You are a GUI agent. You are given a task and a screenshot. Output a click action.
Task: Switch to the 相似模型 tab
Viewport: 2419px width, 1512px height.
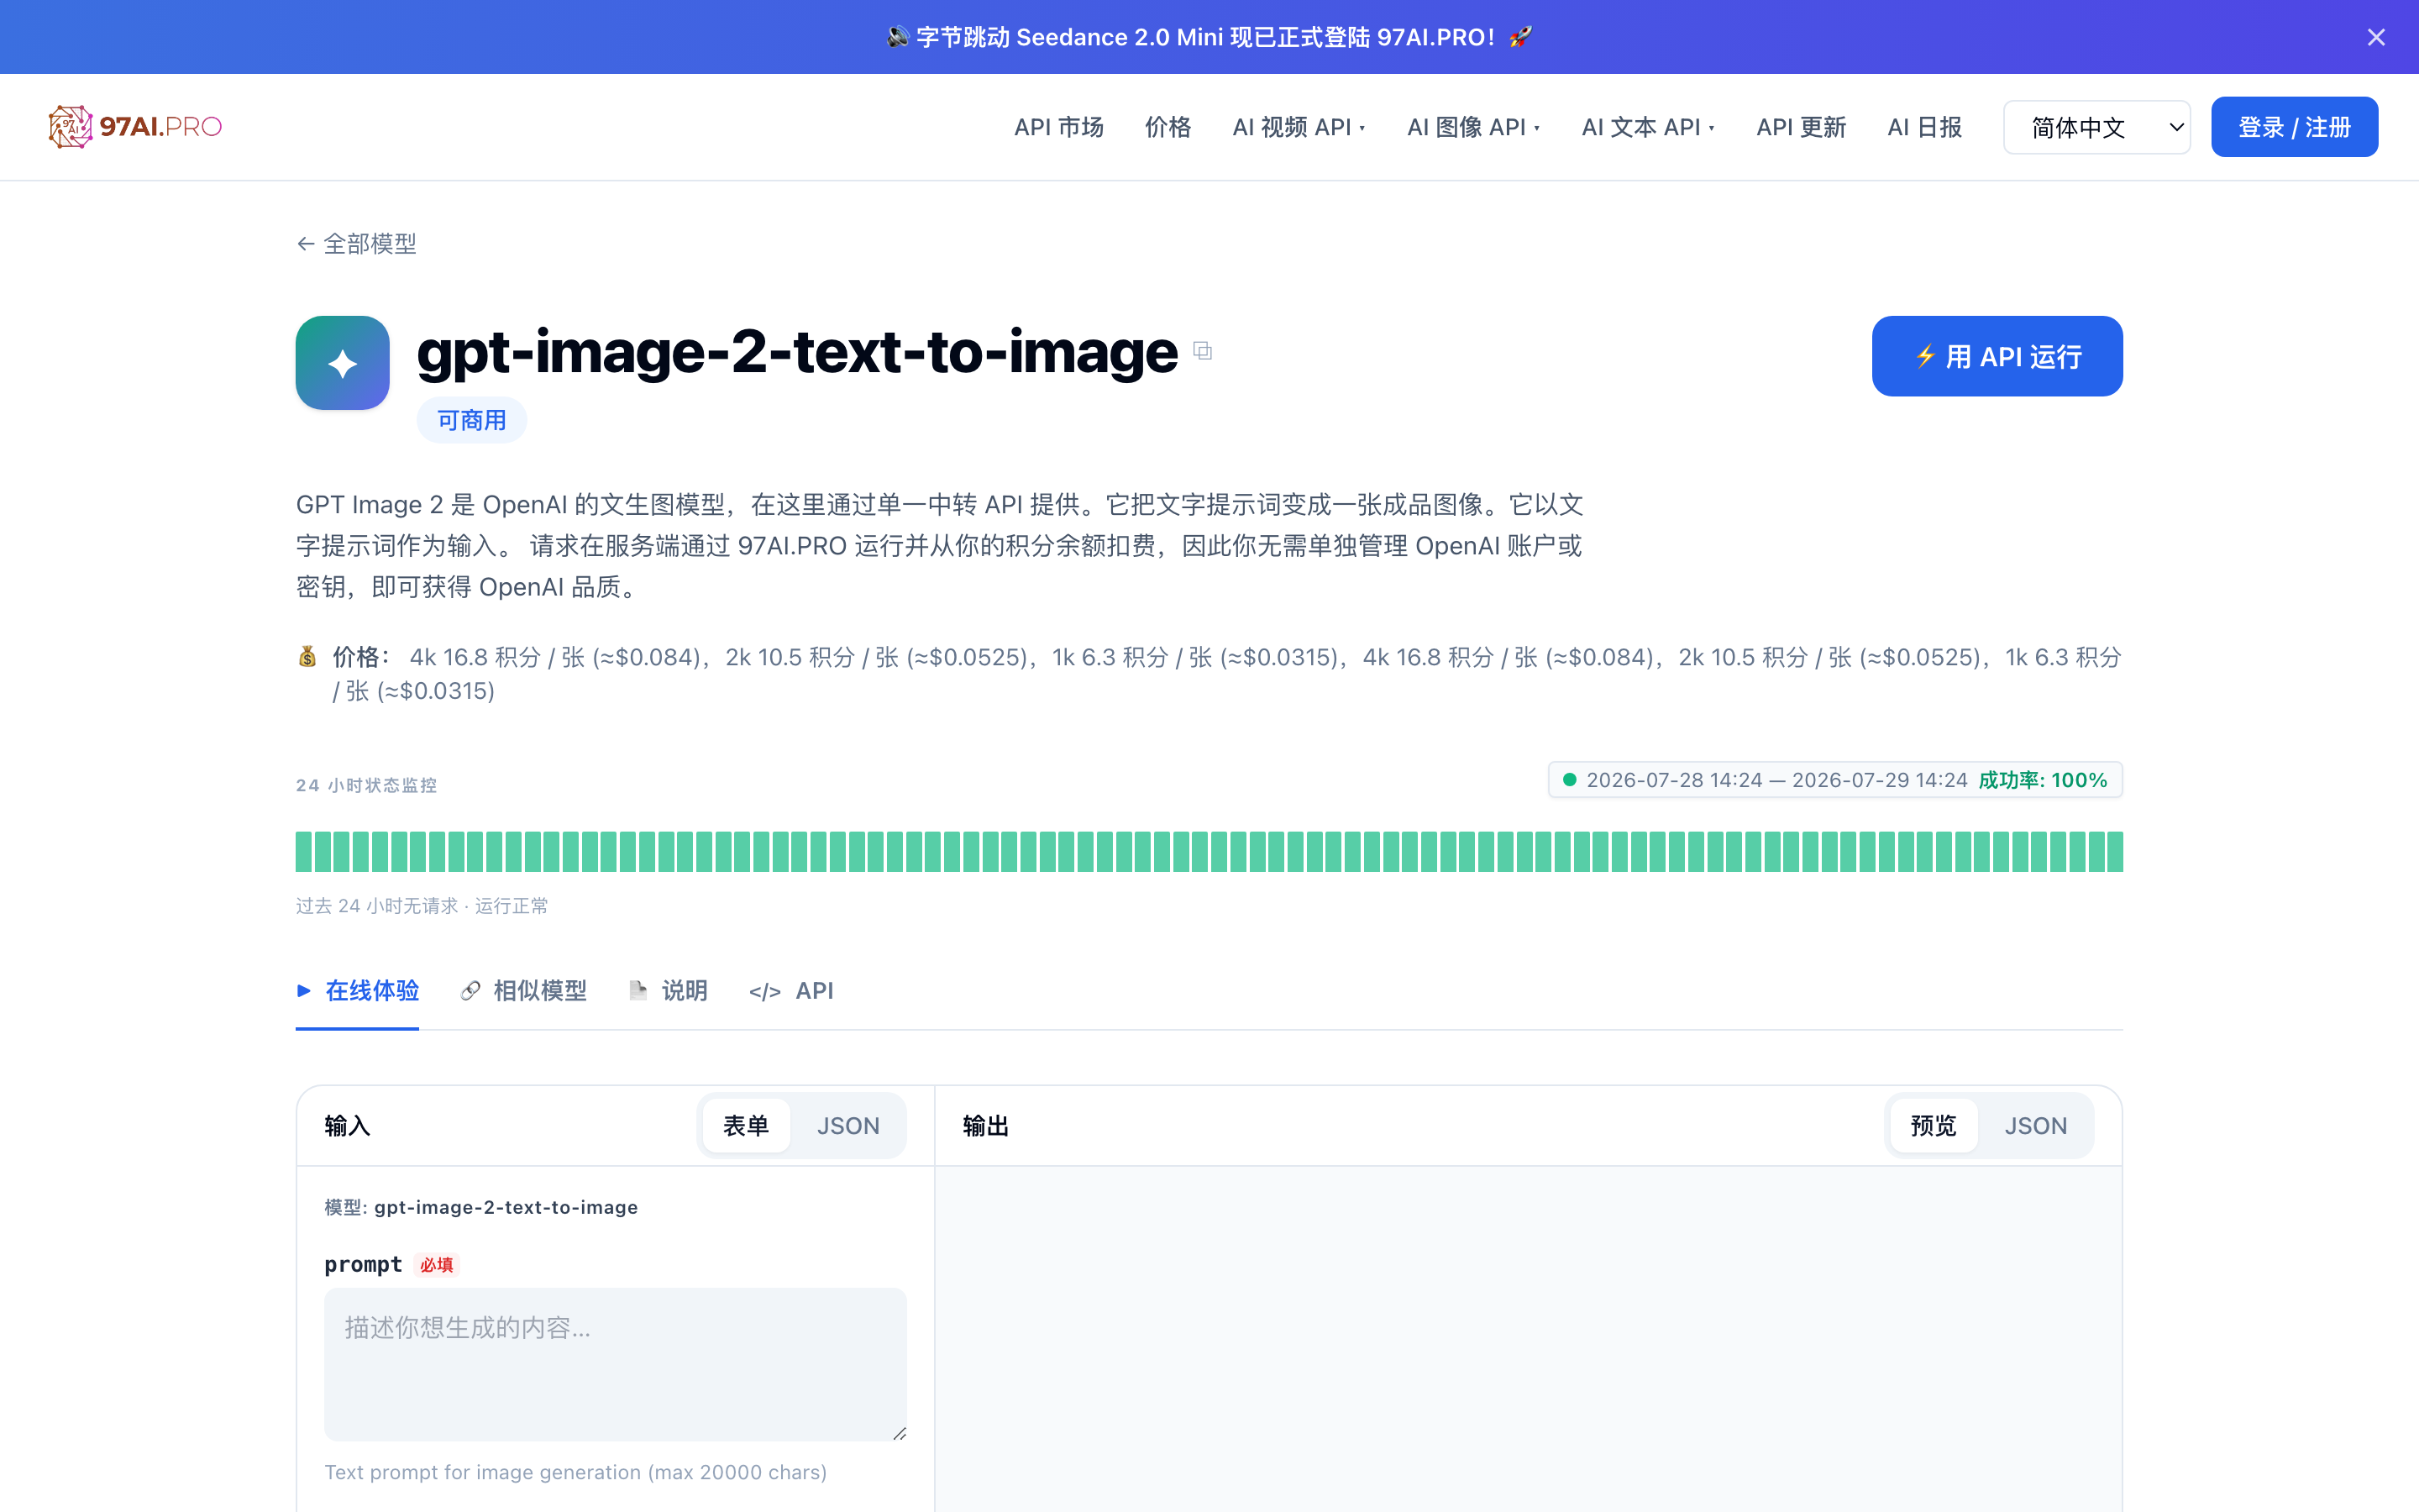click(524, 991)
